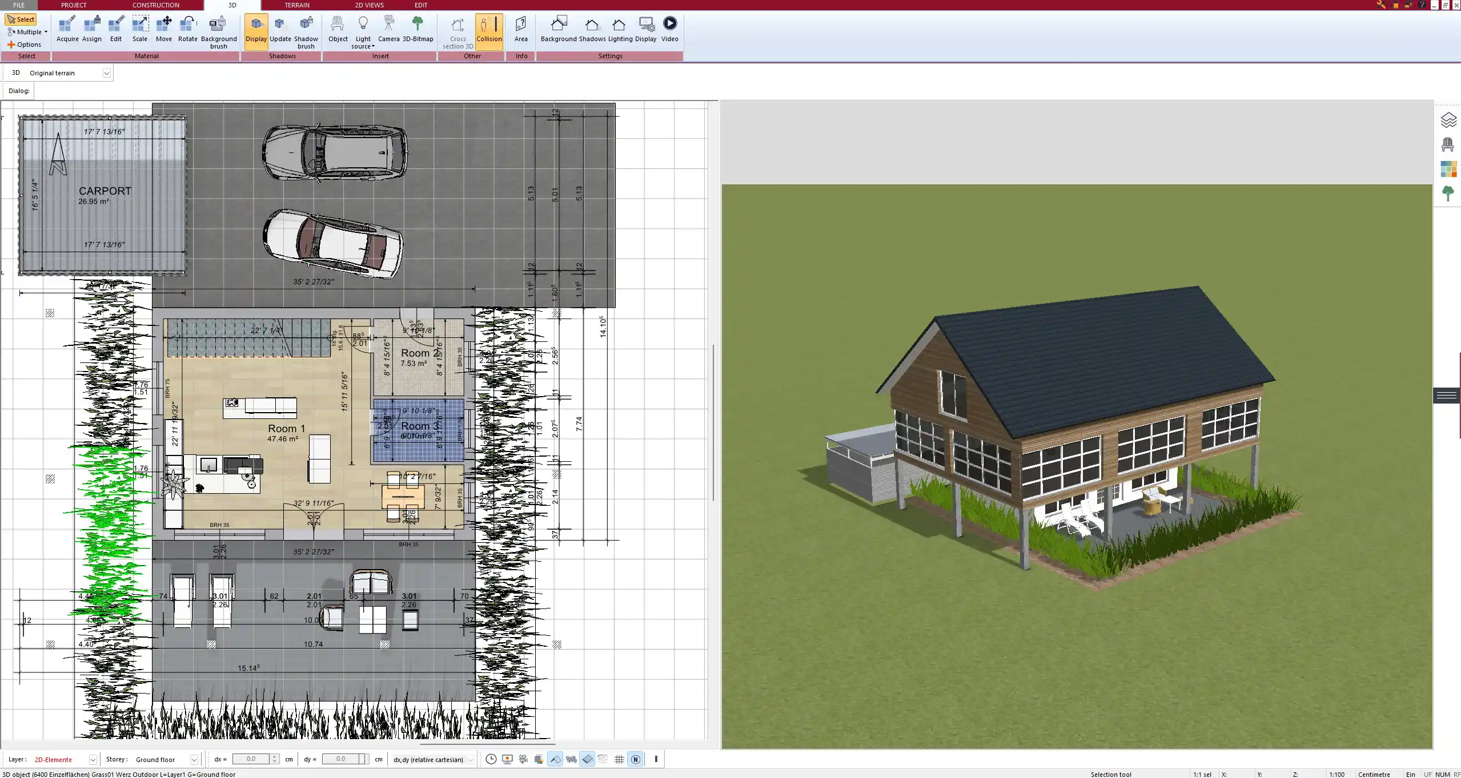Open the CONSTRUCTION ribbon tab
This screenshot has width=1461, height=778.
tap(155, 5)
